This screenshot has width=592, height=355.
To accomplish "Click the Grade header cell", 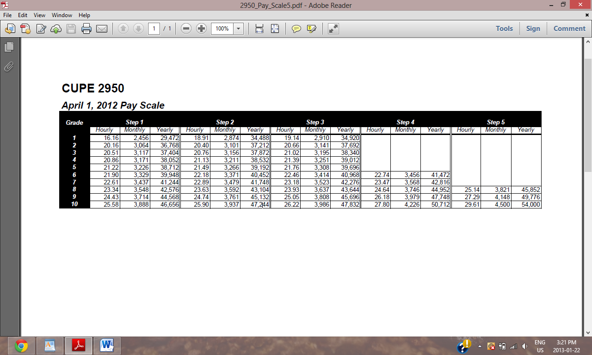I will (74, 122).
